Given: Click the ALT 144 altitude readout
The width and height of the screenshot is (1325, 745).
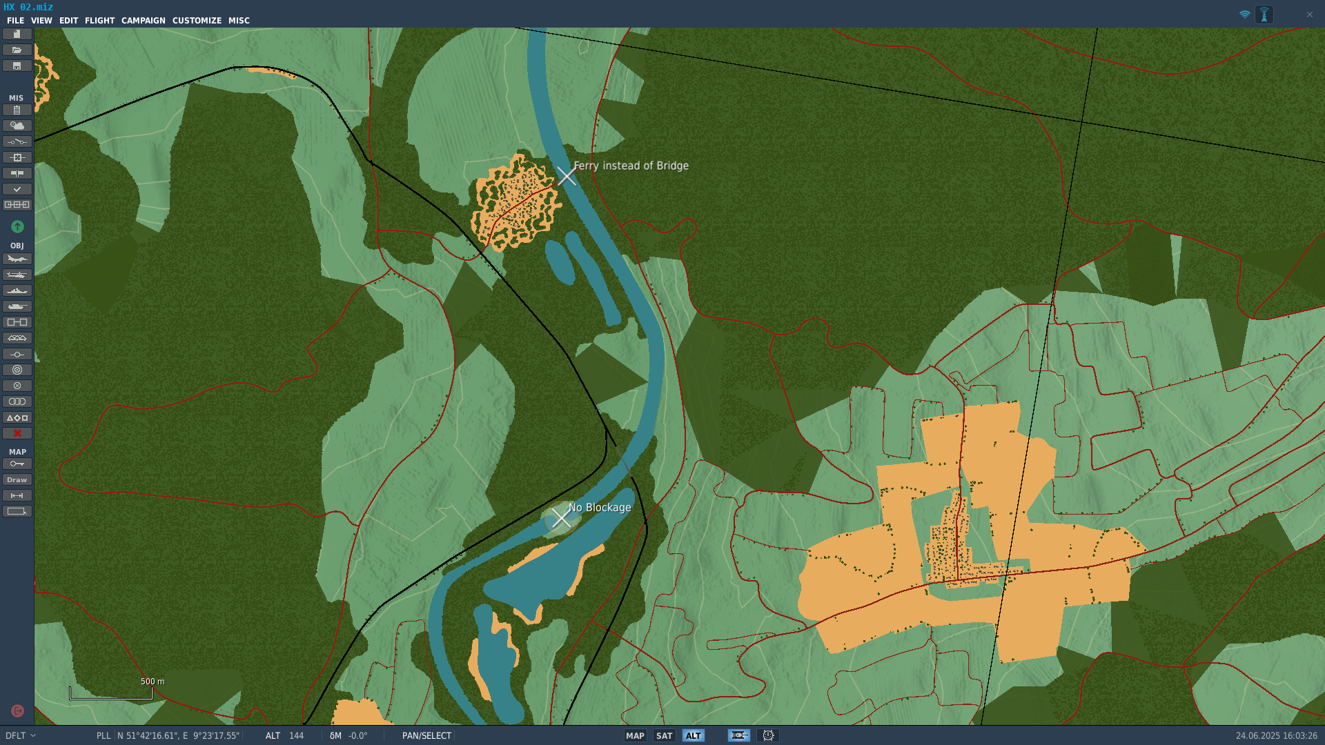Looking at the screenshot, I should click(x=284, y=735).
